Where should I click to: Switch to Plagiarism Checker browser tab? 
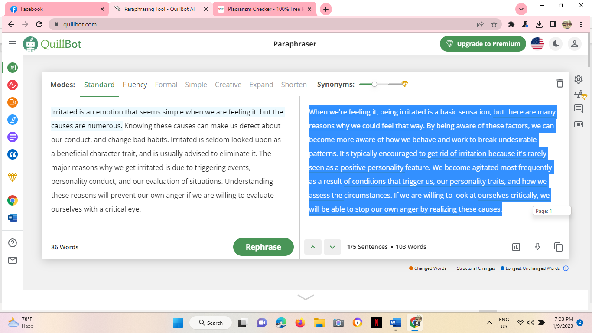265,9
